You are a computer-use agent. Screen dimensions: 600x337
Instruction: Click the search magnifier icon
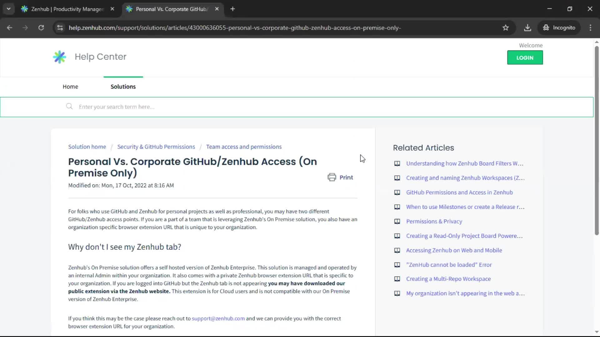tap(69, 106)
